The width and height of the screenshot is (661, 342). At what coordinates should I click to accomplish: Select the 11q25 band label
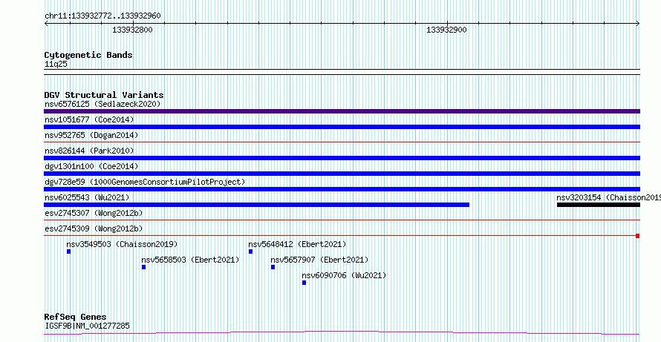tap(56, 65)
